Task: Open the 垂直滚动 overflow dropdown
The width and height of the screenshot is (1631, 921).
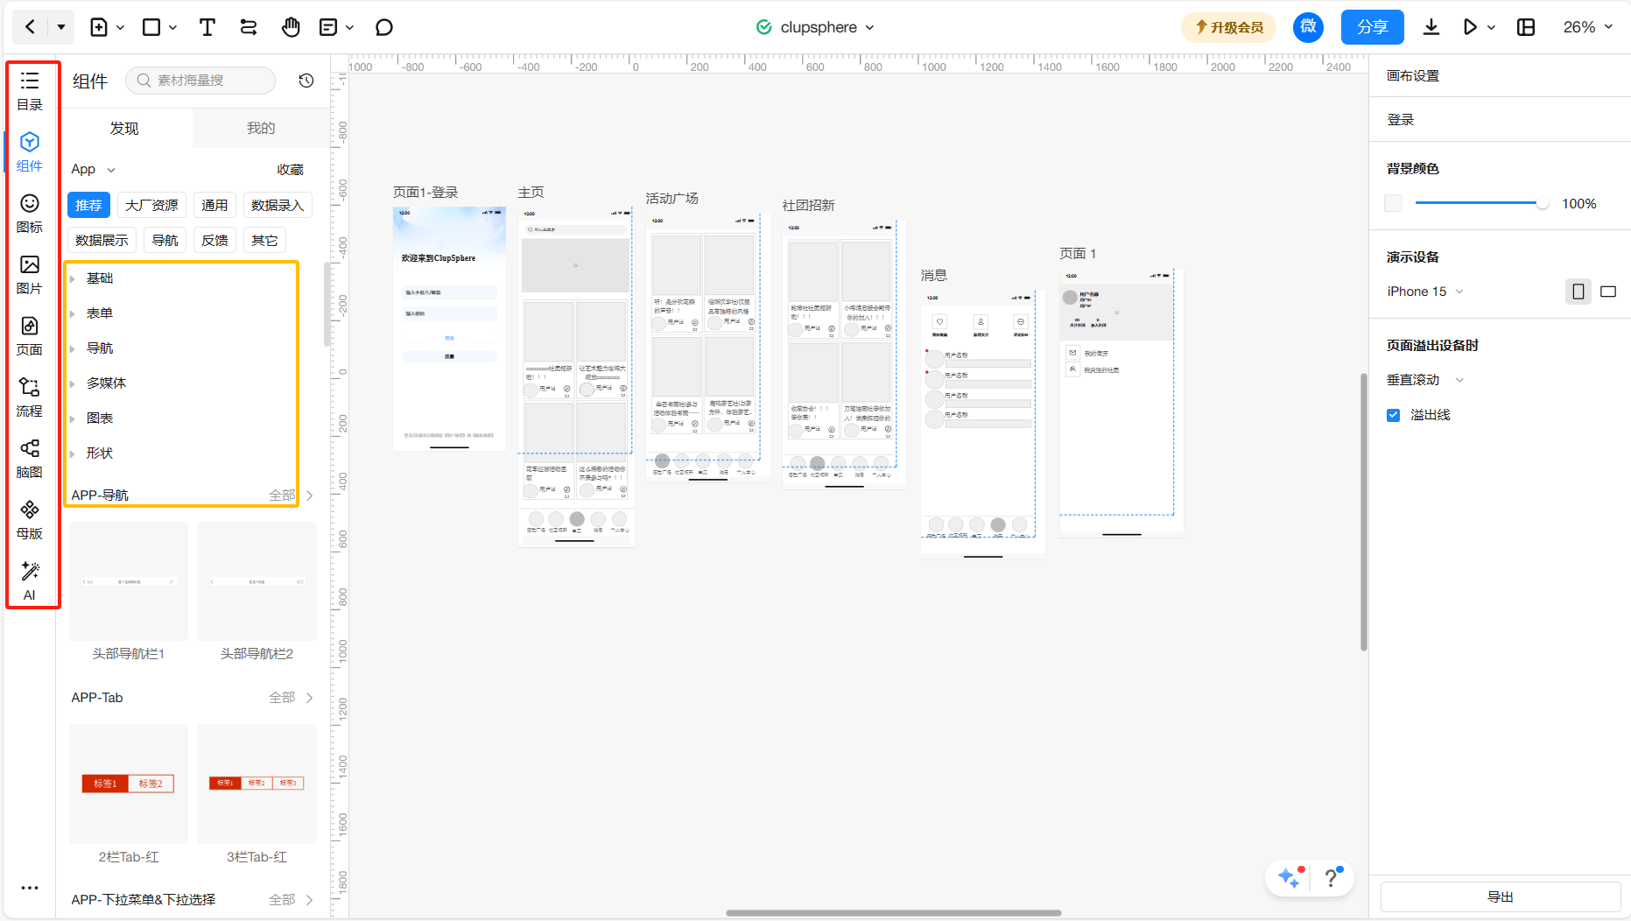Action: tap(1425, 380)
